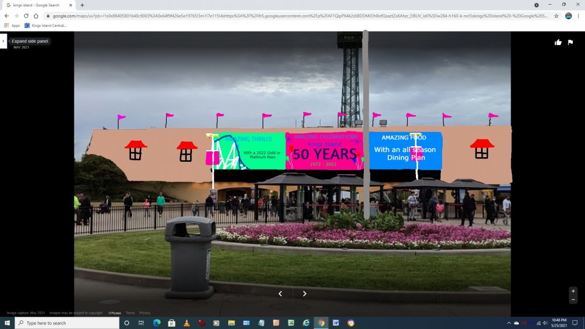Open Microsoft Store from taskbar
The image size is (585, 329).
(171, 323)
